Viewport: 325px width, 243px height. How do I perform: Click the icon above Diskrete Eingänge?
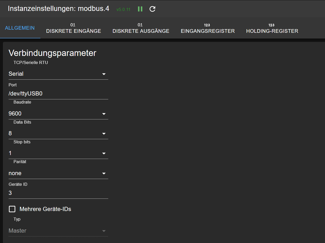(x=73, y=25)
